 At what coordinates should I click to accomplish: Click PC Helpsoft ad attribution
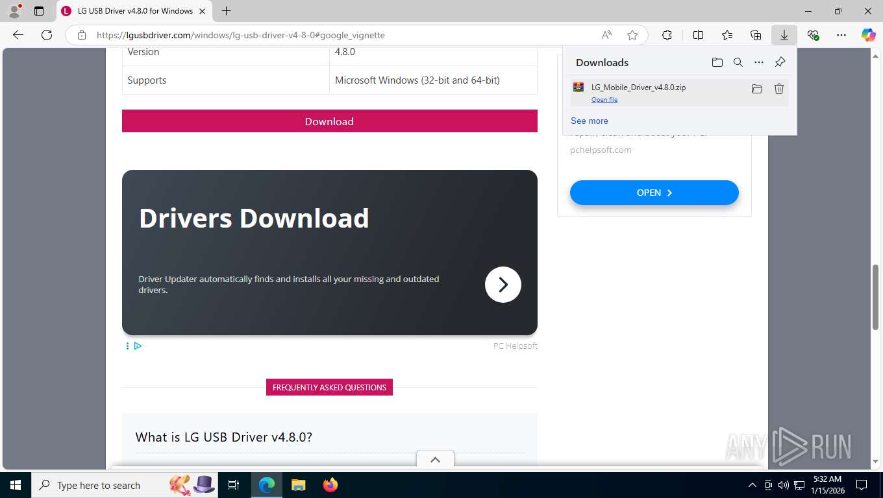tap(516, 346)
